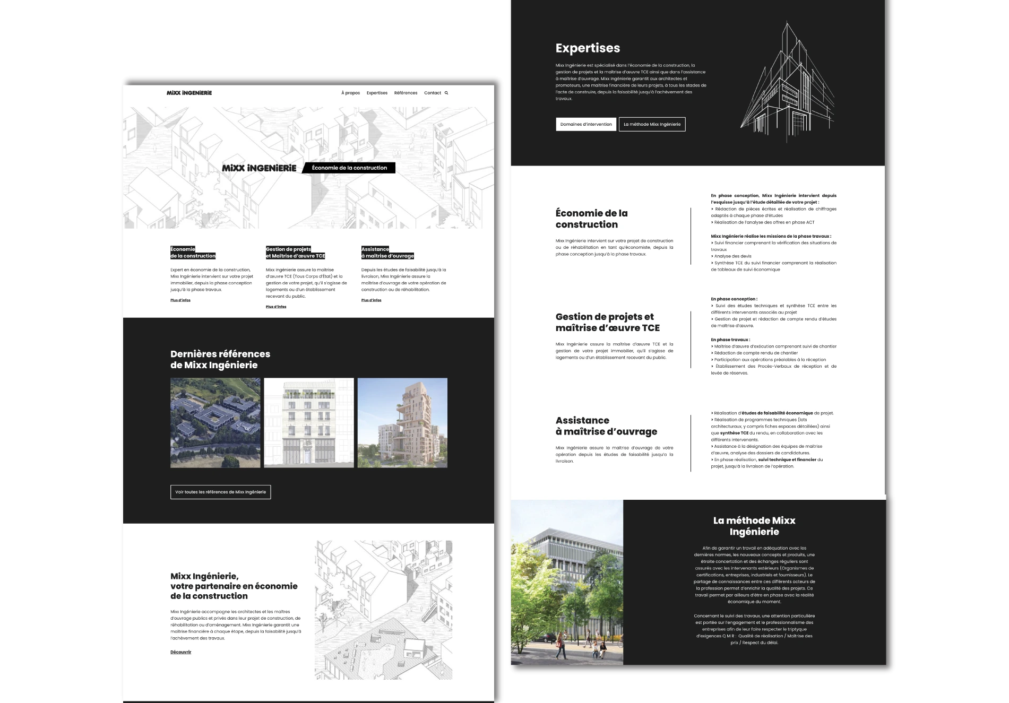Click 'Plus d'infos' under Assistance à maîtrise d'ouvrage
This screenshot has height=703, width=1009.
click(x=372, y=300)
